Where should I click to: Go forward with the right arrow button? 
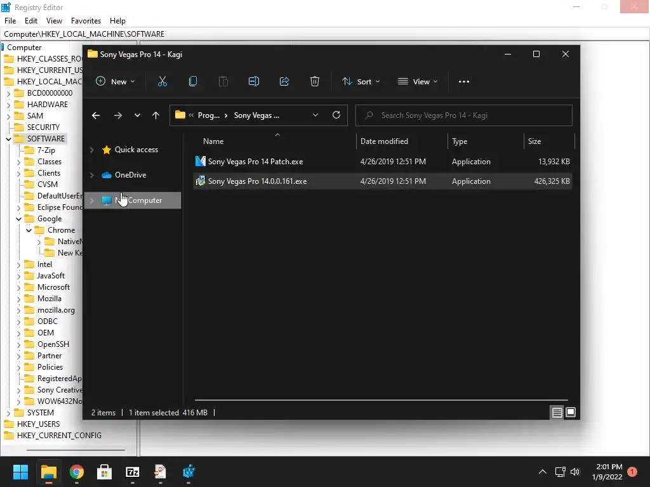117,115
